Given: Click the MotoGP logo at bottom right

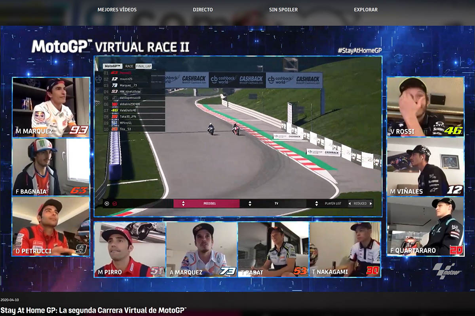Looking at the screenshot, I should [x=447, y=272].
